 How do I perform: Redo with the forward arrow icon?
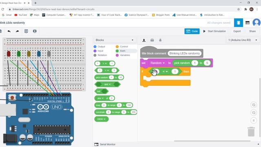(x=17, y=31)
